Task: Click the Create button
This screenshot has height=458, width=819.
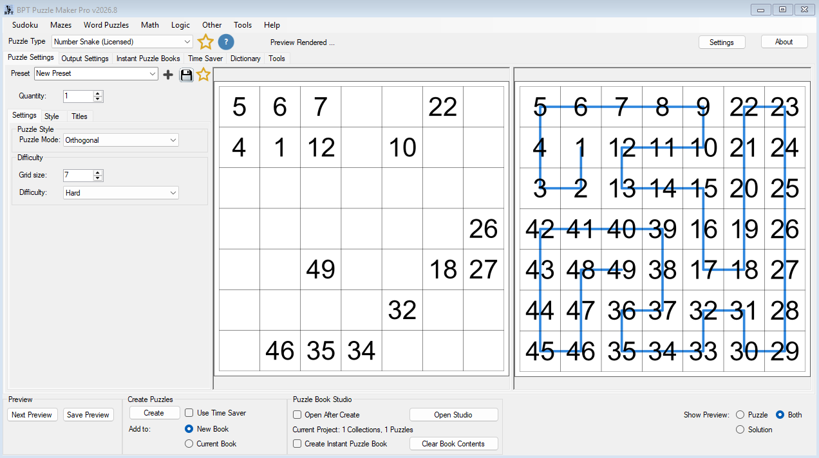Action: [x=154, y=413]
